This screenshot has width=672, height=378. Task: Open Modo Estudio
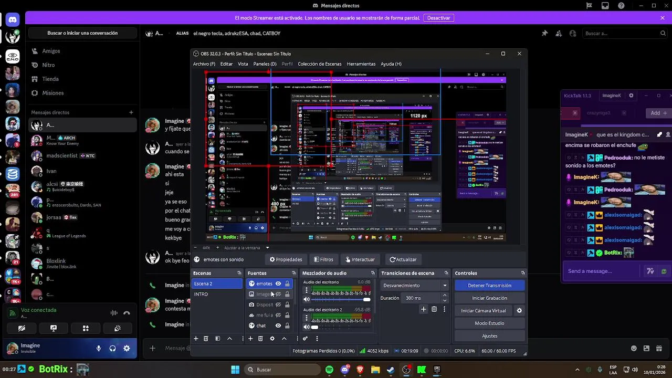click(x=489, y=323)
